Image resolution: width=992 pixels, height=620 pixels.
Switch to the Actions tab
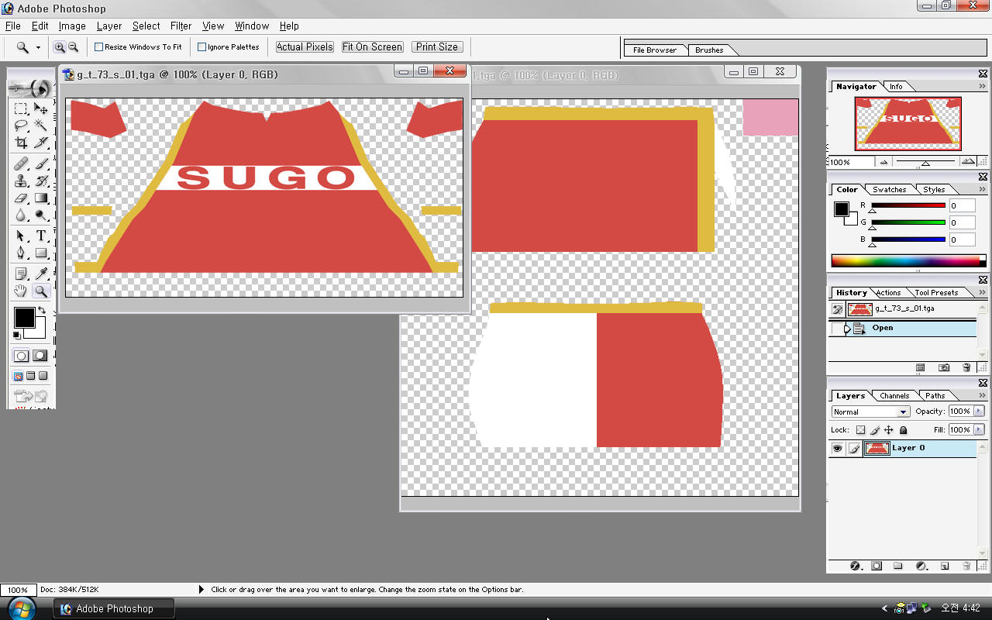click(x=888, y=293)
